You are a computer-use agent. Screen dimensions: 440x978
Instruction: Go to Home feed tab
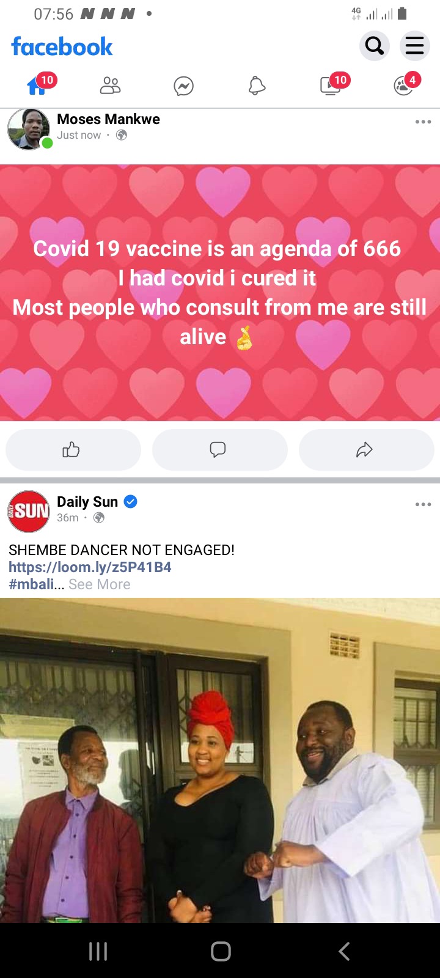[37, 86]
